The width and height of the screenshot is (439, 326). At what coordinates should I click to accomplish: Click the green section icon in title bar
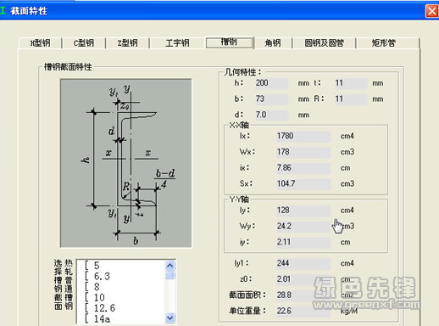coord(3,11)
